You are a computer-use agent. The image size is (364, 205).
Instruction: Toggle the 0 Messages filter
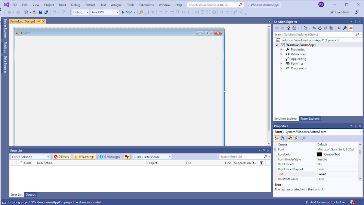point(110,157)
